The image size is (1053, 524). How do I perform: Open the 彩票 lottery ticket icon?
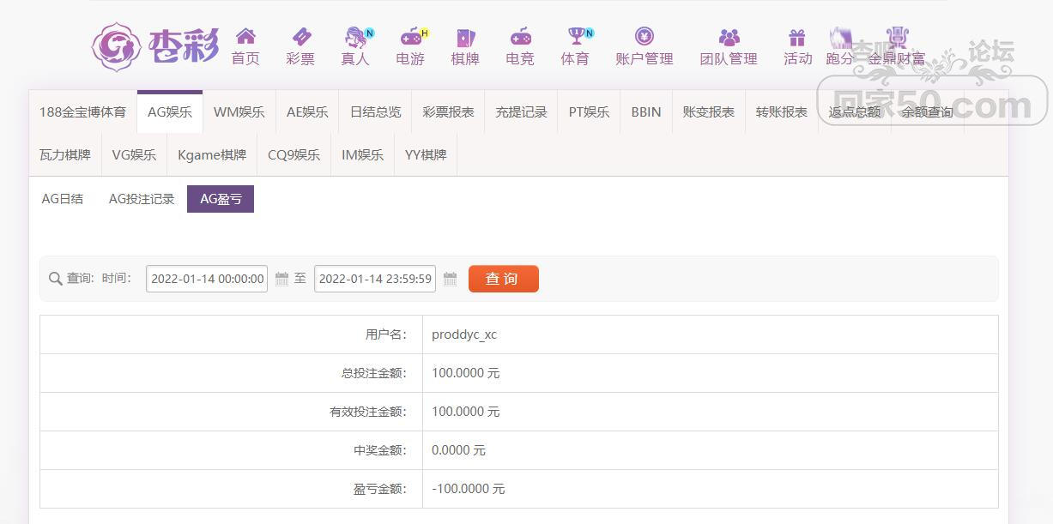point(300,36)
